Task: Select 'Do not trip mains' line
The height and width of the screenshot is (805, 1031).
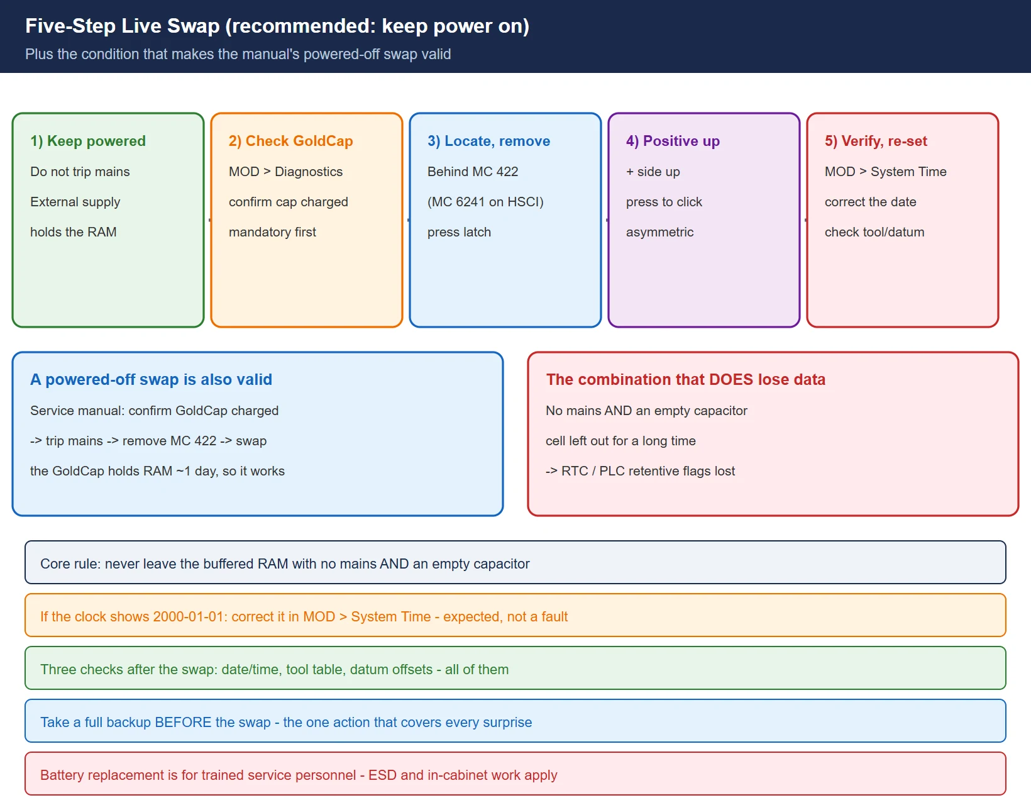Action: (80, 172)
